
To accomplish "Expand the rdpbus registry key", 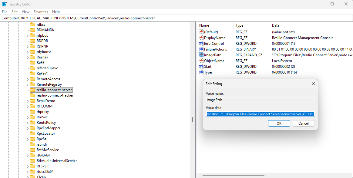I will click(x=28, y=35).
